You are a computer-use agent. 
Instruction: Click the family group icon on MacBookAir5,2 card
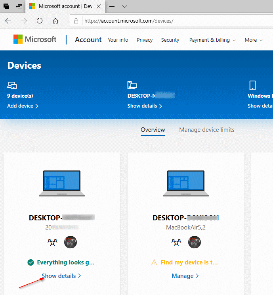pyautogui.click(x=176, y=242)
